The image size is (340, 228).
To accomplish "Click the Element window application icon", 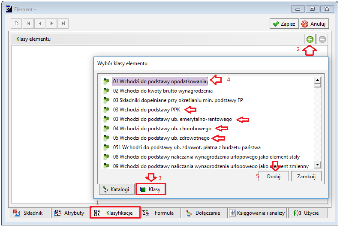I will pyautogui.click(x=9, y=9).
